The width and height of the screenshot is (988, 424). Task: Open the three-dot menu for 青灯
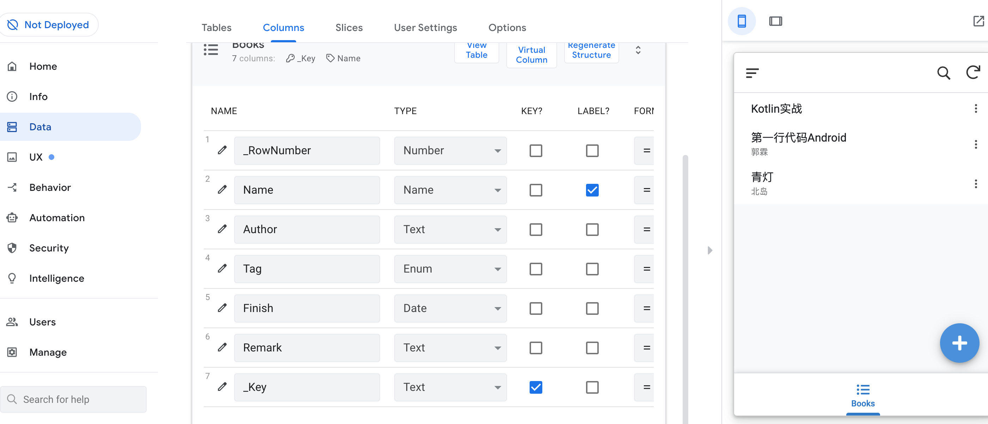975,184
